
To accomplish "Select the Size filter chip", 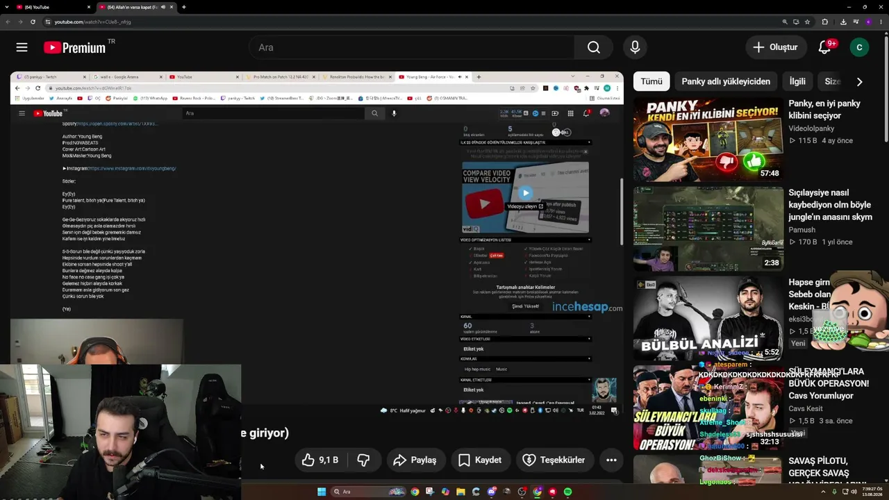I will (x=832, y=81).
